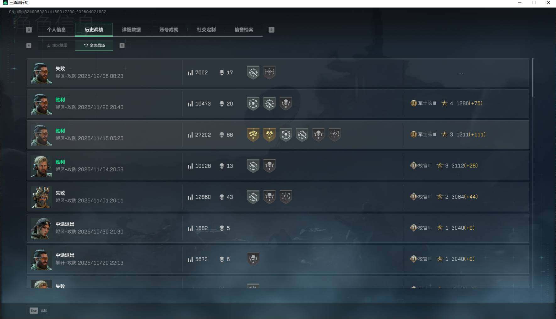
Task: Click the gold crossed-axes medal badge
Action: 270,135
